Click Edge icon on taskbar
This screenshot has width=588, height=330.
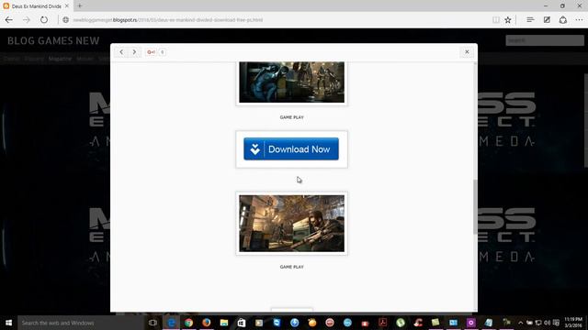171,323
